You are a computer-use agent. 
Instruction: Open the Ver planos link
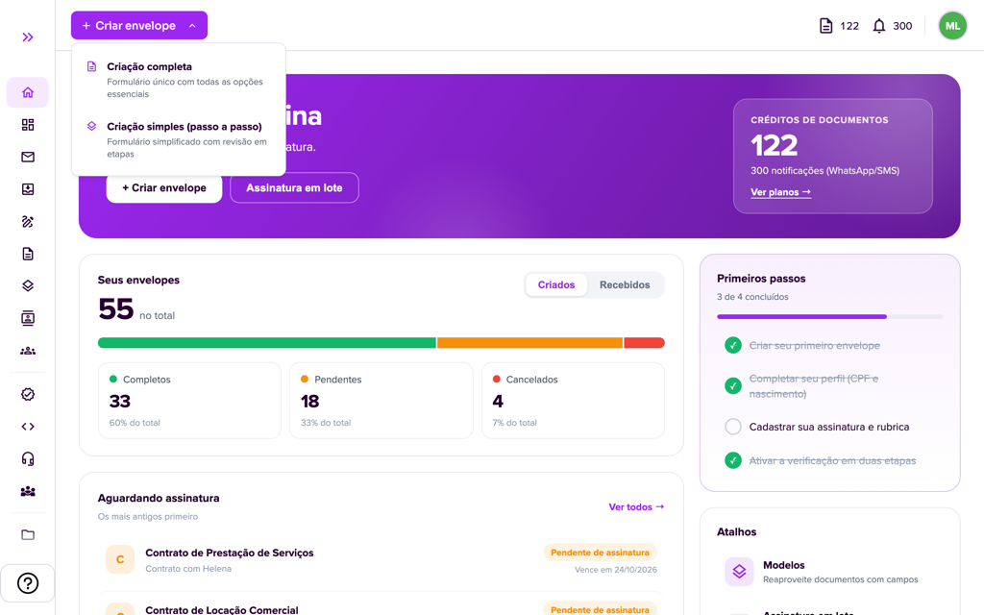(x=780, y=192)
